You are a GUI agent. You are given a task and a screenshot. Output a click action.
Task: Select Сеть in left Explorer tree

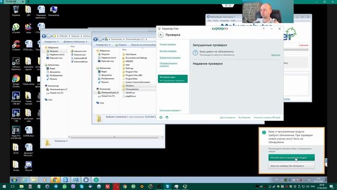(x=50, y=100)
